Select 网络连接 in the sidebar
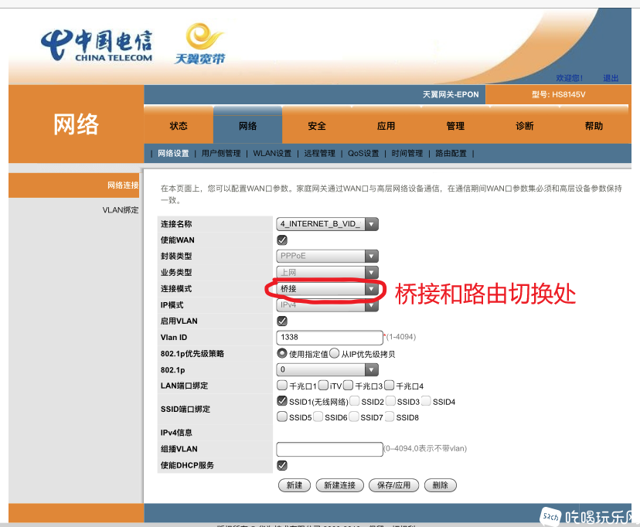The image size is (640, 527). pos(123,185)
